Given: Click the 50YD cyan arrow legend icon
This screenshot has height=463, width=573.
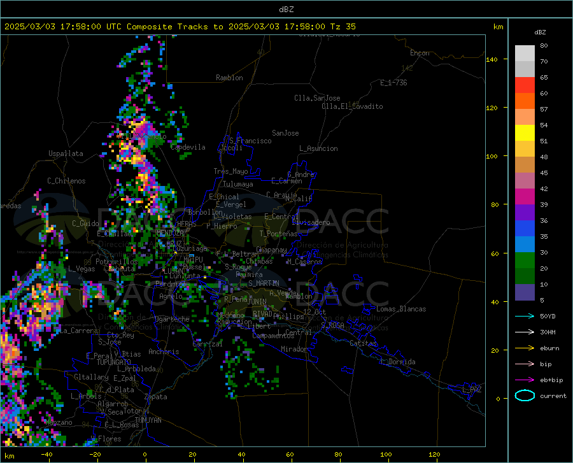Looking at the screenshot, I should (x=525, y=316).
